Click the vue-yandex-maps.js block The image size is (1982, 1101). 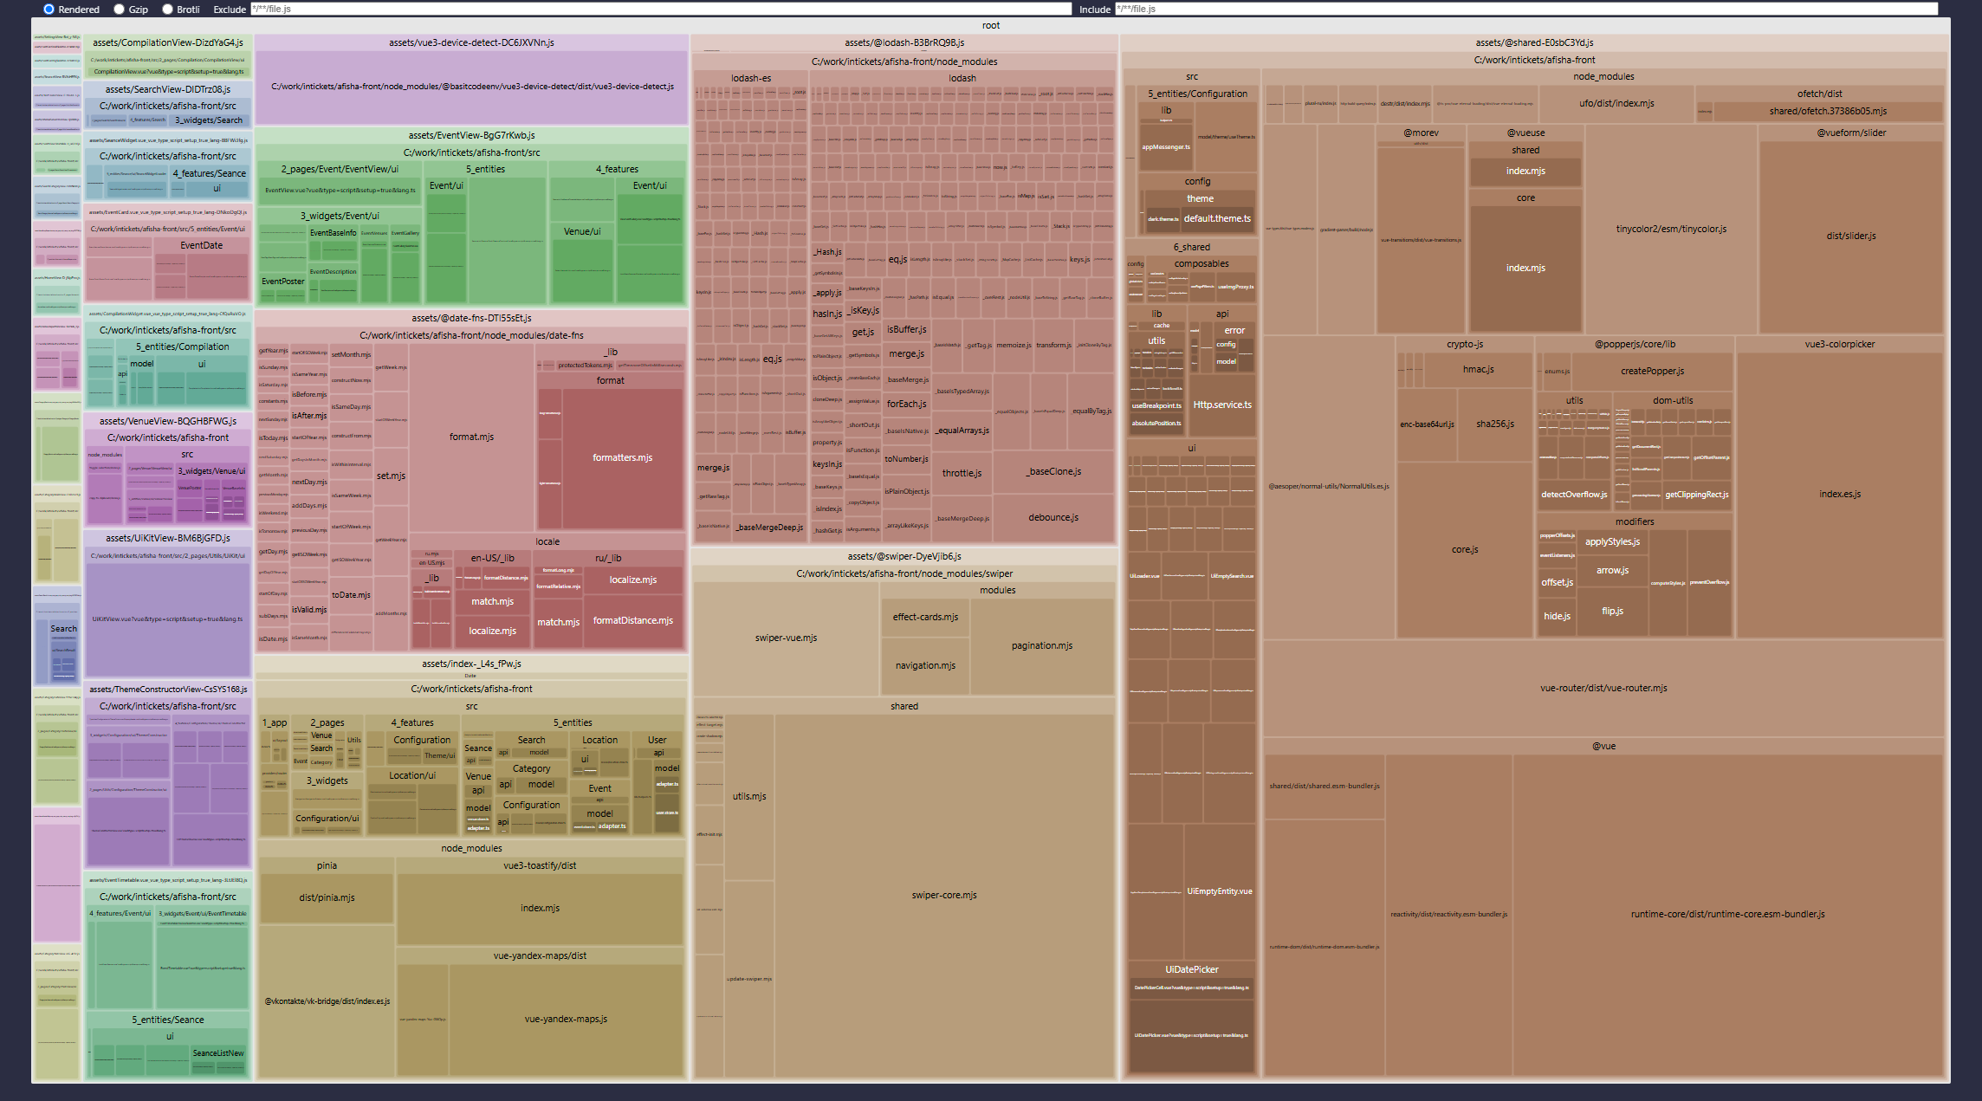566,1019
